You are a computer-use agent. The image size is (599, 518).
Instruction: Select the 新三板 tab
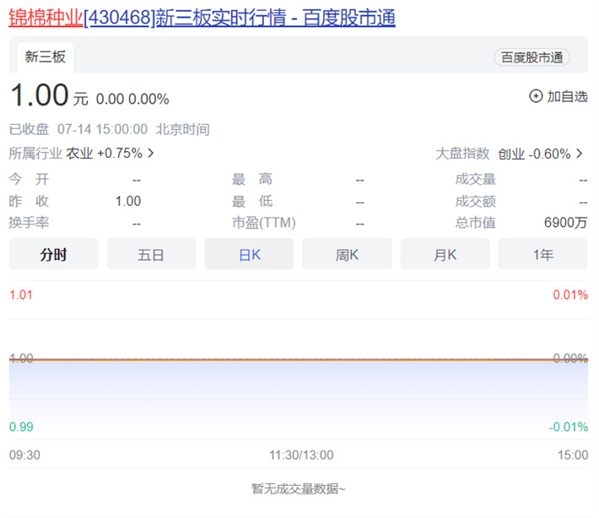click(46, 57)
